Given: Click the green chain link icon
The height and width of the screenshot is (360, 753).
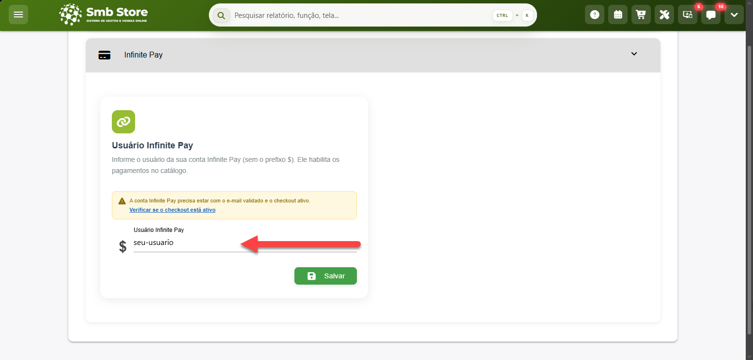Looking at the screenshot, I should (x=123, y=122).
